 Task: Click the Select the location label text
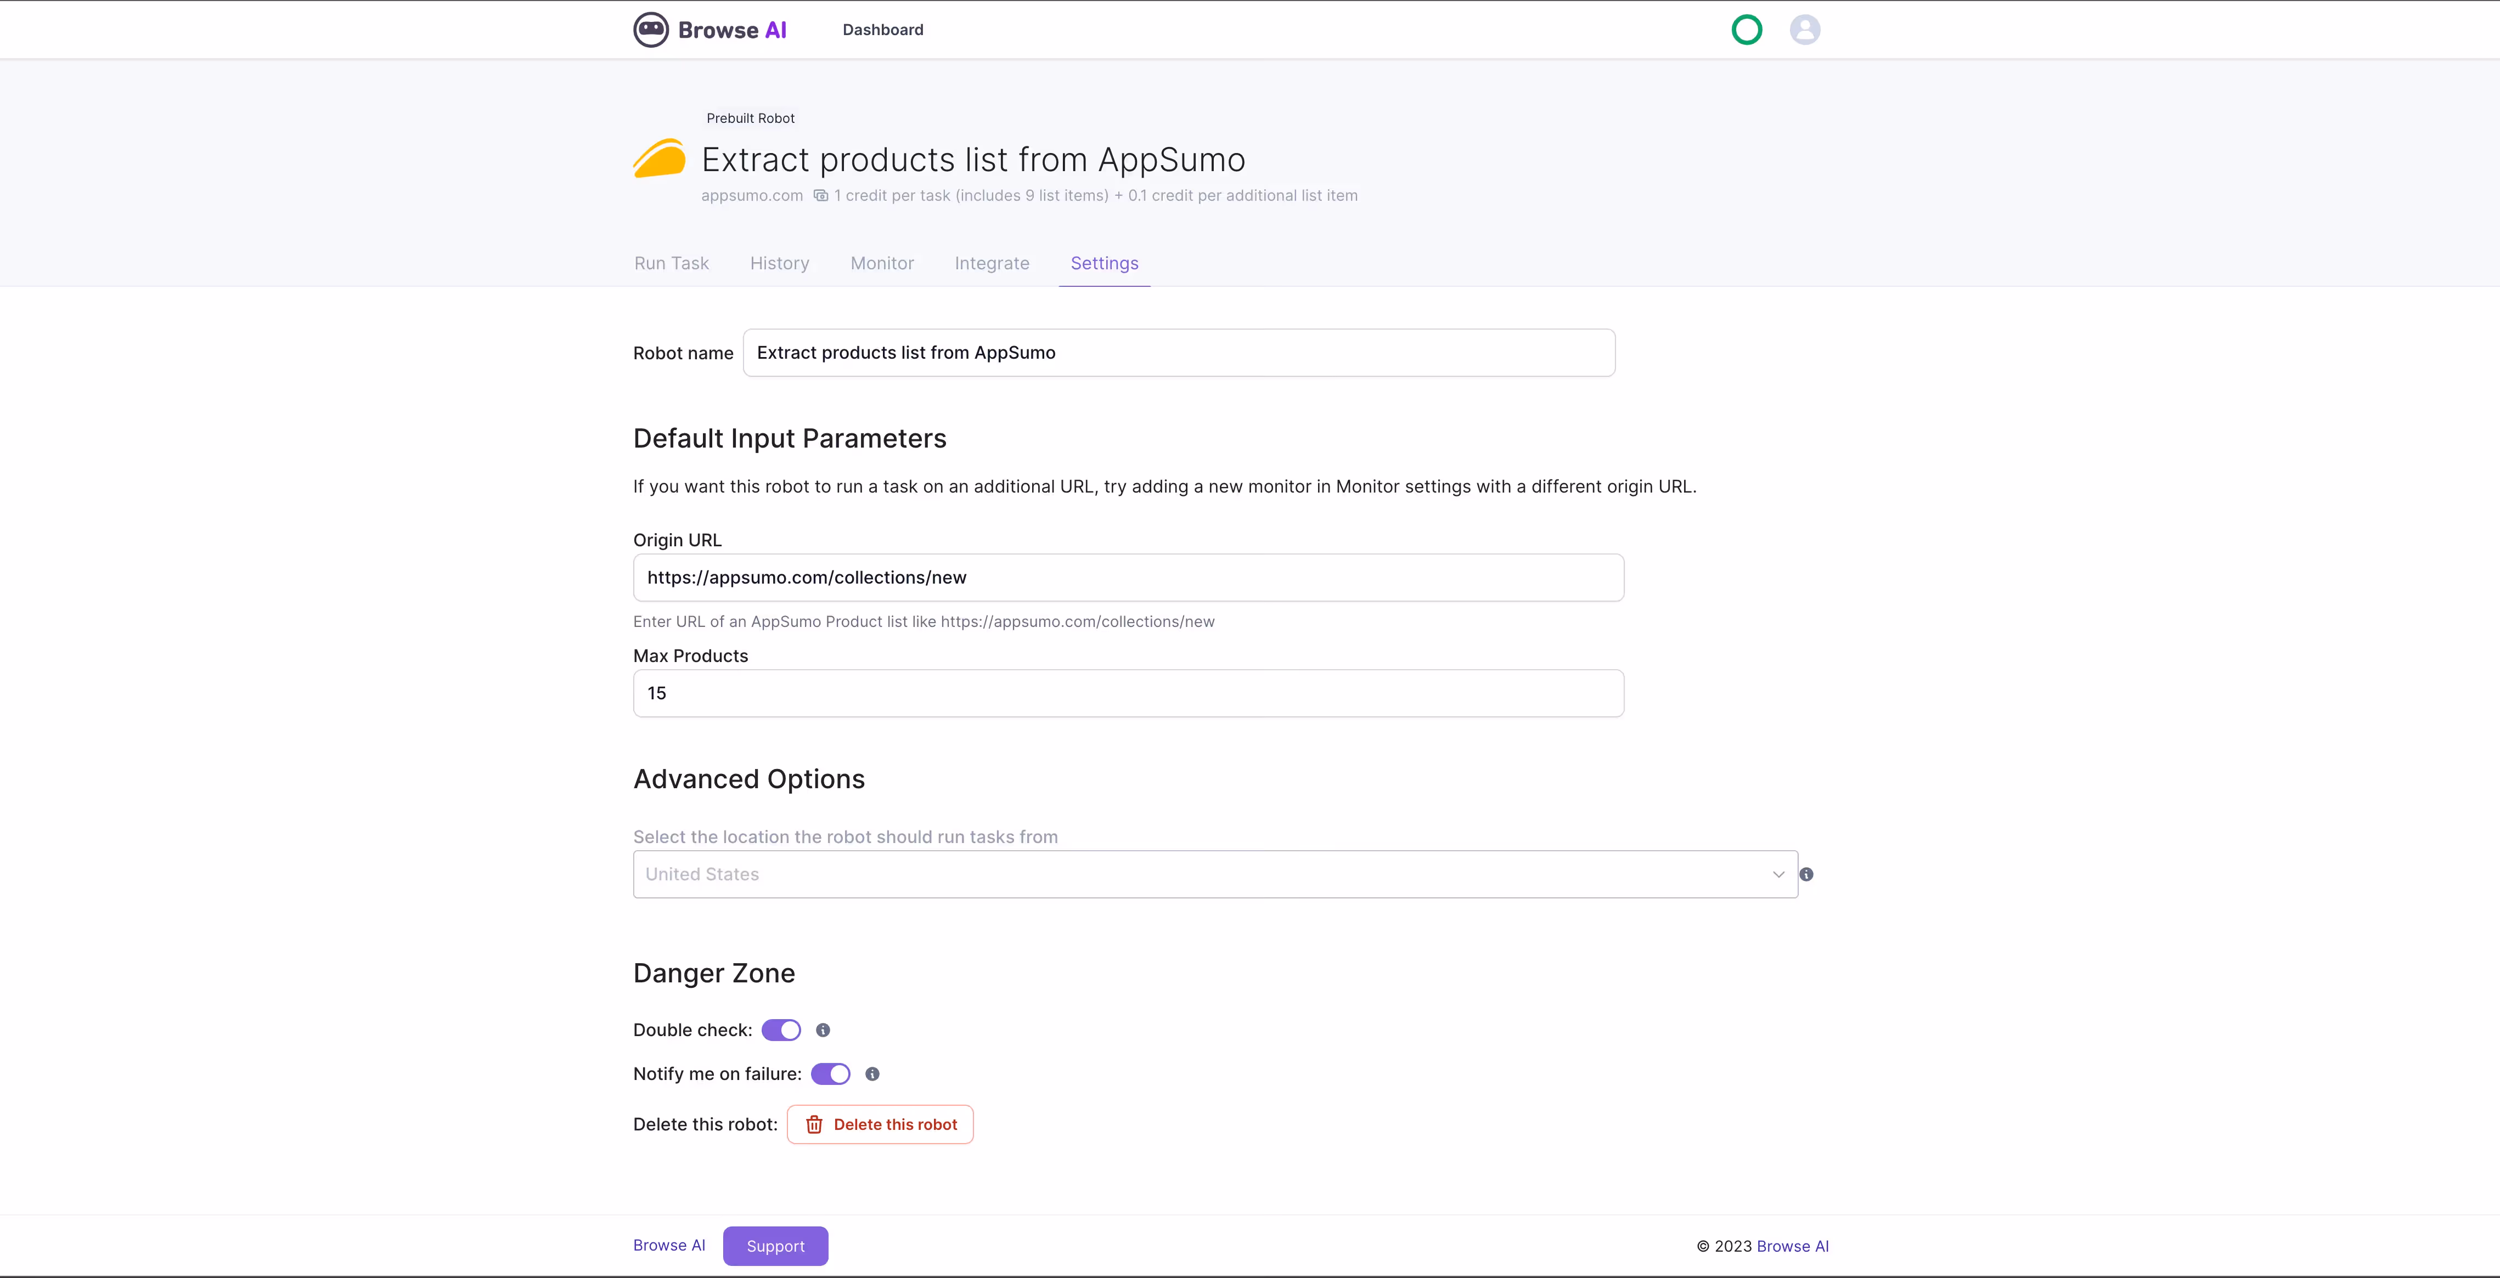pyautogui.click(x=845, y=836)
